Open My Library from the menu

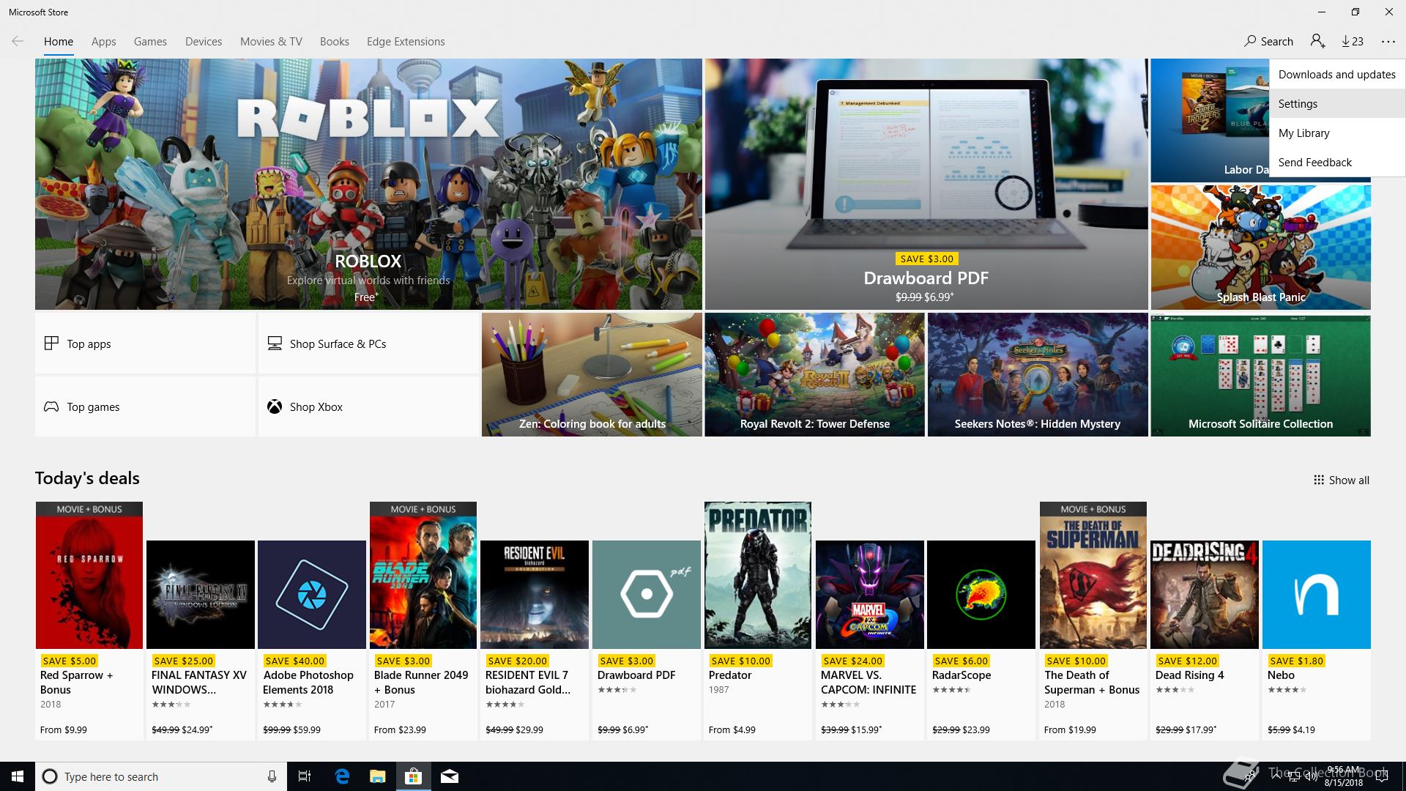[x=1337, y=133]
